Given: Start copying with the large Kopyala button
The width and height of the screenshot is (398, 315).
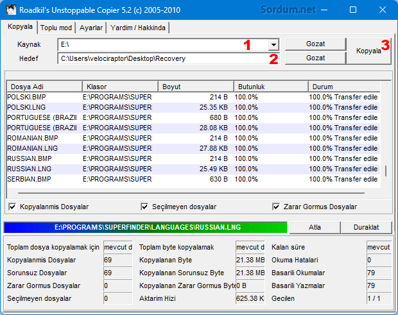Looking at the screenshot, I should click(369, 51).
